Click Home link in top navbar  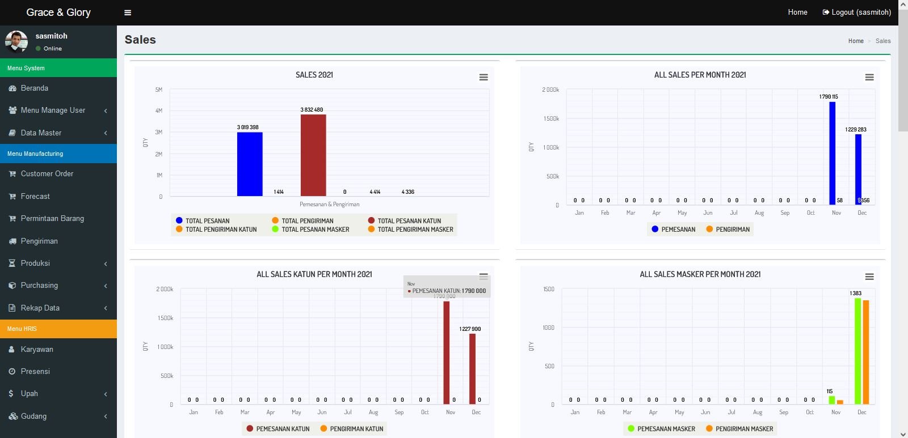[797, 12]
